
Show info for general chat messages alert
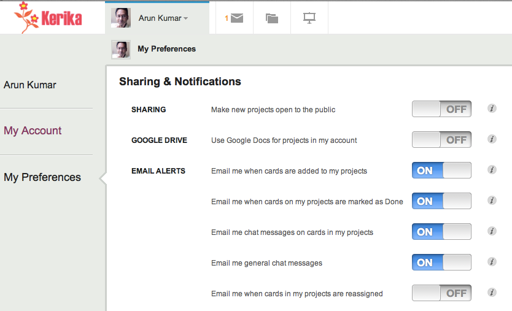pos(492,262)
